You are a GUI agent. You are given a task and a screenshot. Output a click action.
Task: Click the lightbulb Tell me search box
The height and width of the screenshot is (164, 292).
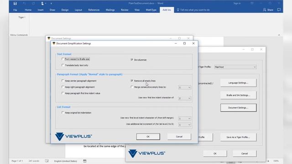tap(193, 10)
